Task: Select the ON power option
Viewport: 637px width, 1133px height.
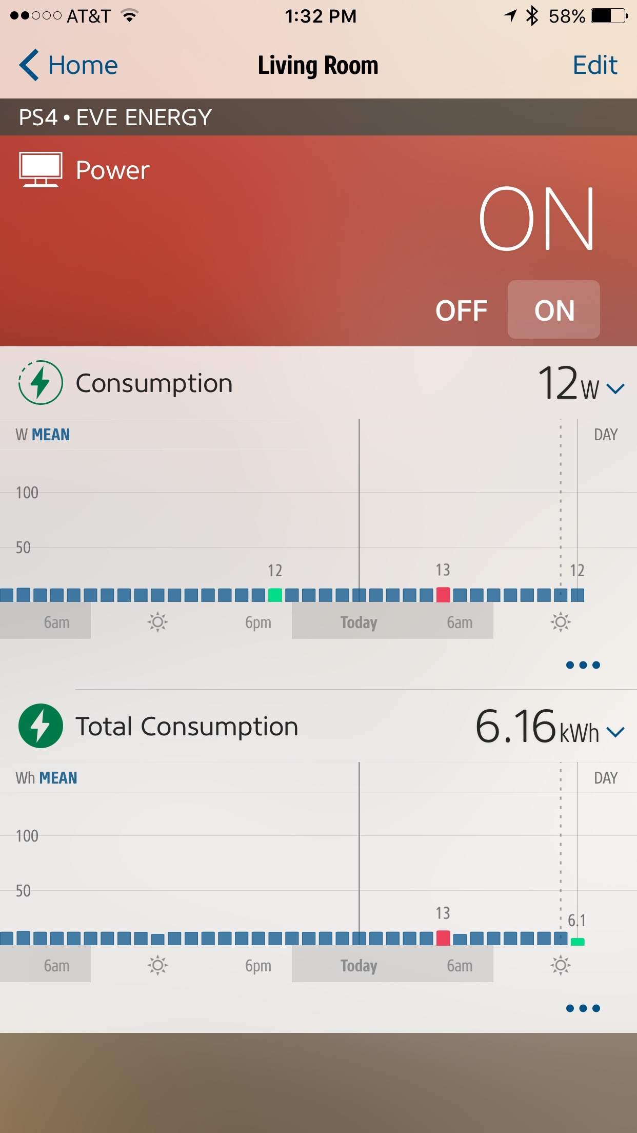Action: tap(554, 310)
